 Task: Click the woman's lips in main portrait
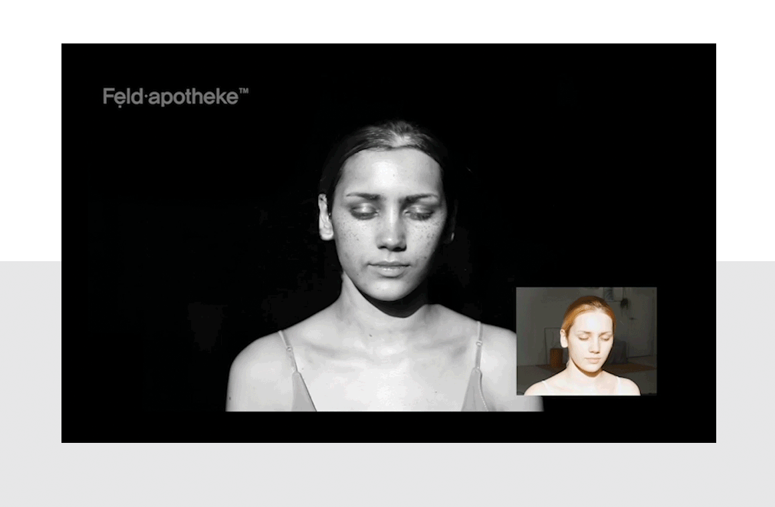[390, 269]
